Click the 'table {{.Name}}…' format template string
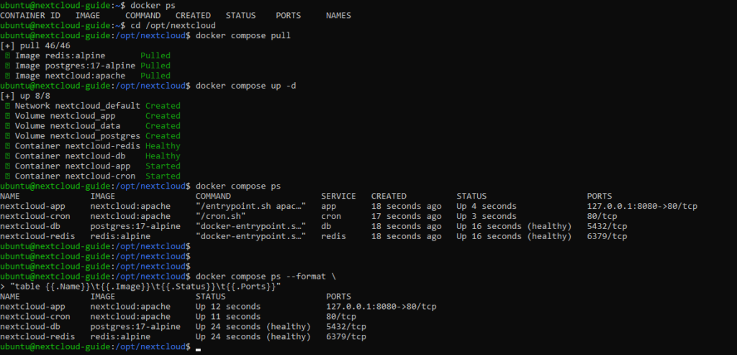The image size is (737, 355). [145, 287]
